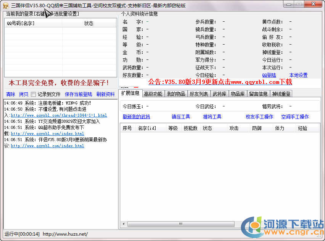325x241 pixels.
Task: Click 保存当前登陆 link
Action: [x=79, y=94]
